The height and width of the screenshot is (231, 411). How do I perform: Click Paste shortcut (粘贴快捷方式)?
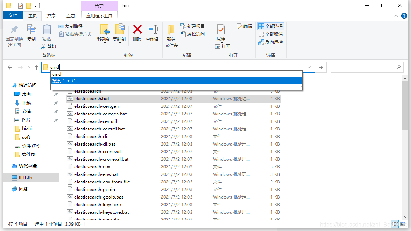pos(75,34)
